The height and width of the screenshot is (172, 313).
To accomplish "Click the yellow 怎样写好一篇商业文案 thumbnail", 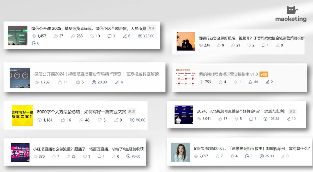I will click(x=22, y=116).
